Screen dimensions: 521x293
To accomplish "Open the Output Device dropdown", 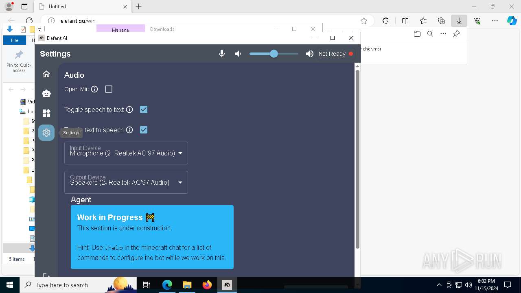I will [126, 182].
